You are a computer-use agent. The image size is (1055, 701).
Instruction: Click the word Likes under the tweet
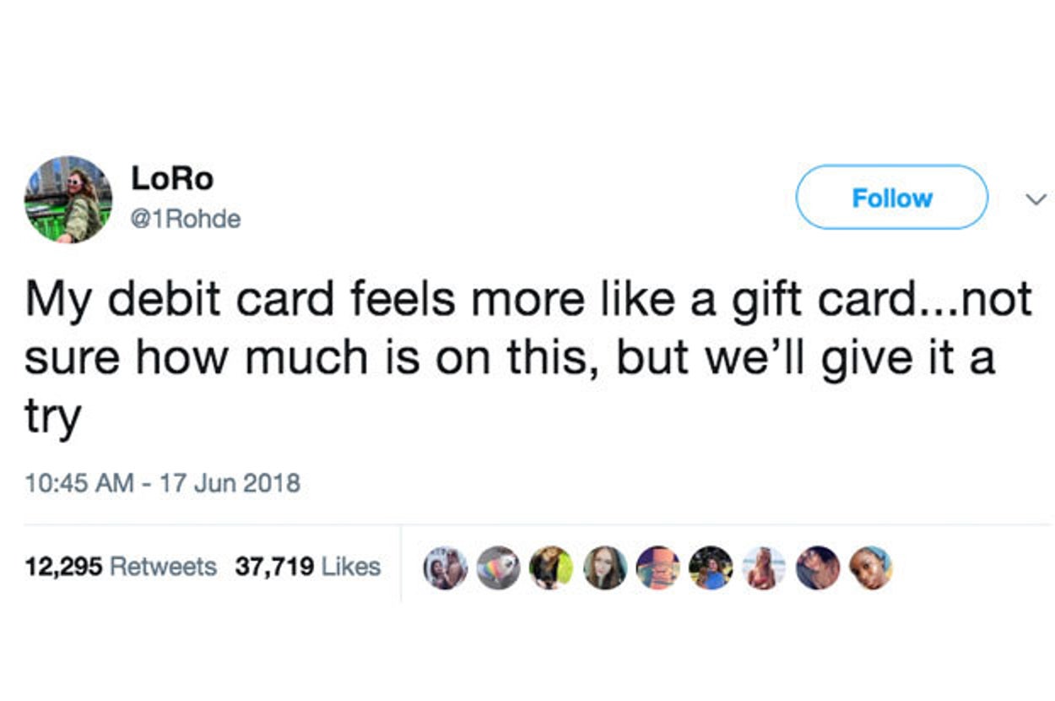coord(352,566)
